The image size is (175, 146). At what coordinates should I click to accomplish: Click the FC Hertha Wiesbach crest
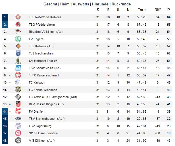click(18, 90)
